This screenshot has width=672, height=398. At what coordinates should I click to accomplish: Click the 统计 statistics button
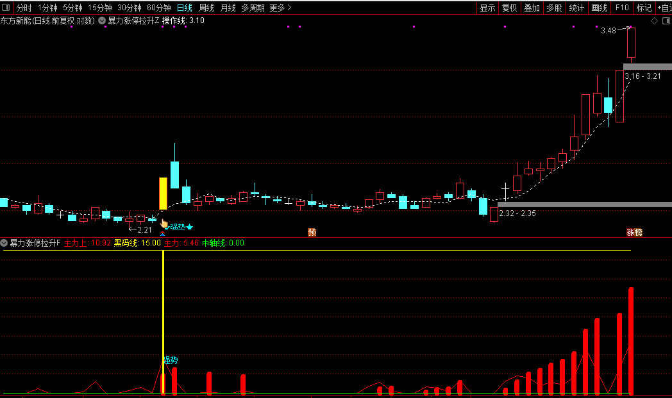click(x=577, y=8)
